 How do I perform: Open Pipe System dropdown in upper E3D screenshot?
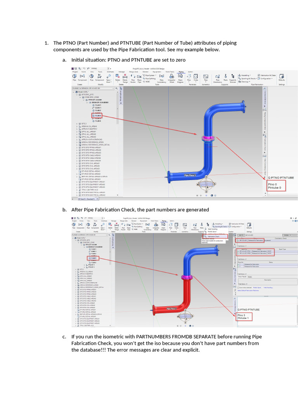coord(150,75)
